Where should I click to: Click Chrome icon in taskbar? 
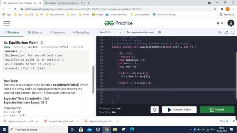[x=106, y=130]
